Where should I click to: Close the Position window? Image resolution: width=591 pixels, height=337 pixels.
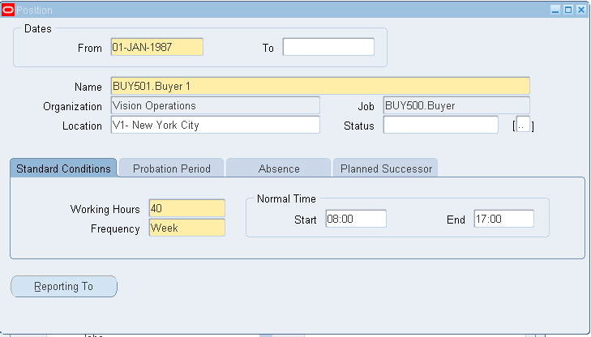point(581,10)
